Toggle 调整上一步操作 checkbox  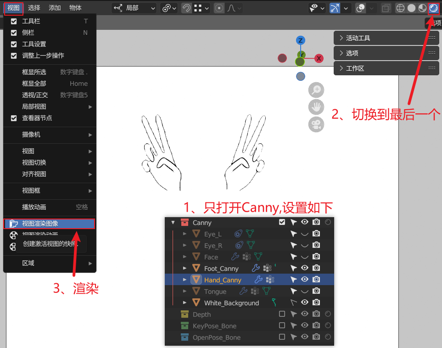pyautogui.click(x=13, y=56)
